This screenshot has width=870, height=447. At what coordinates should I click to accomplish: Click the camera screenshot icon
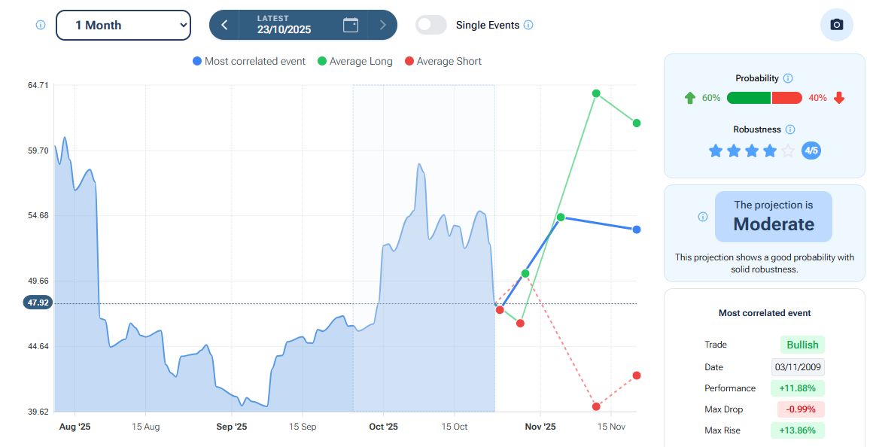click(836, 25)
